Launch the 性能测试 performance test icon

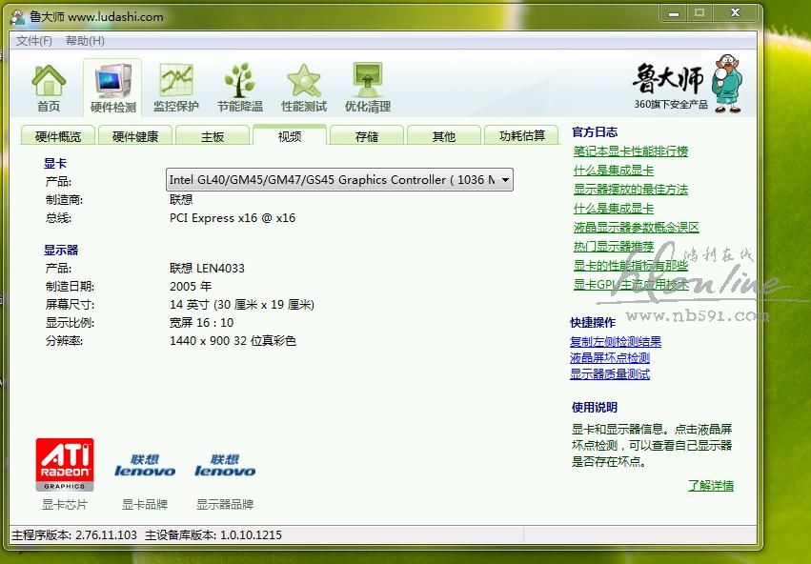click(x=304, y=88)
